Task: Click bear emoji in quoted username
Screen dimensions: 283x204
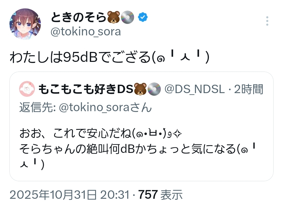Action: click(x=140, y=90)
